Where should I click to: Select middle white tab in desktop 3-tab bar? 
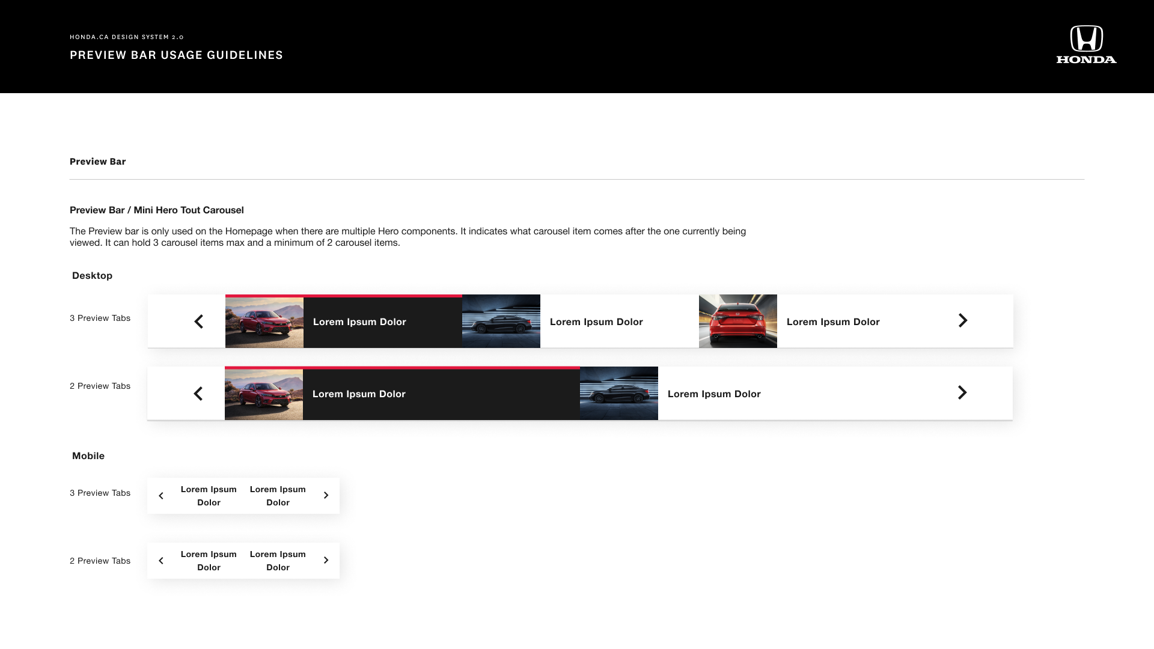coord(581,321)
